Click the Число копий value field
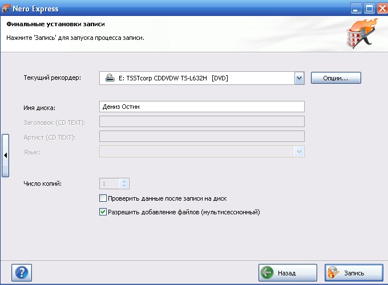The width and height of the screenshot is (388, 285). (110, 184)
